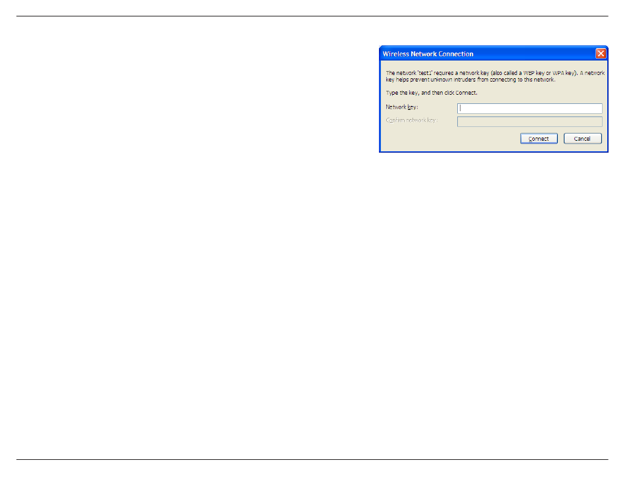Click the Confirm network key field
The height and width of the screenshot is (477, 625).
[x=530, y=122]
